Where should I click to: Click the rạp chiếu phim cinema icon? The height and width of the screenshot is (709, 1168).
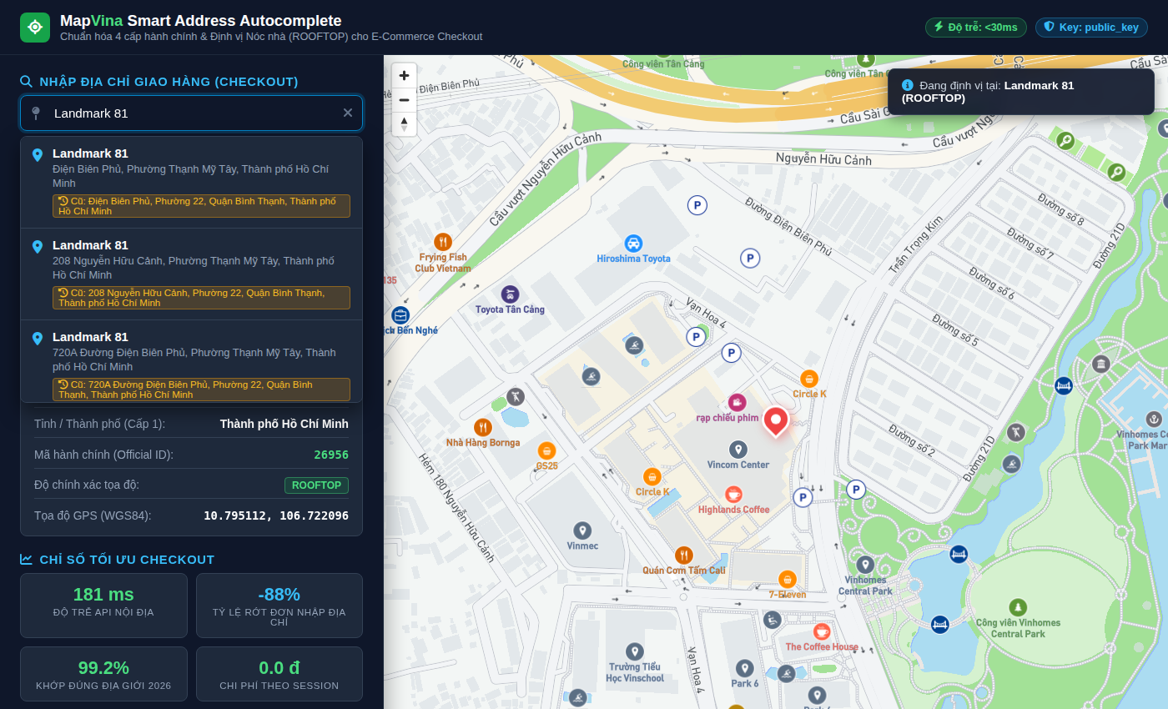[737, 402]
